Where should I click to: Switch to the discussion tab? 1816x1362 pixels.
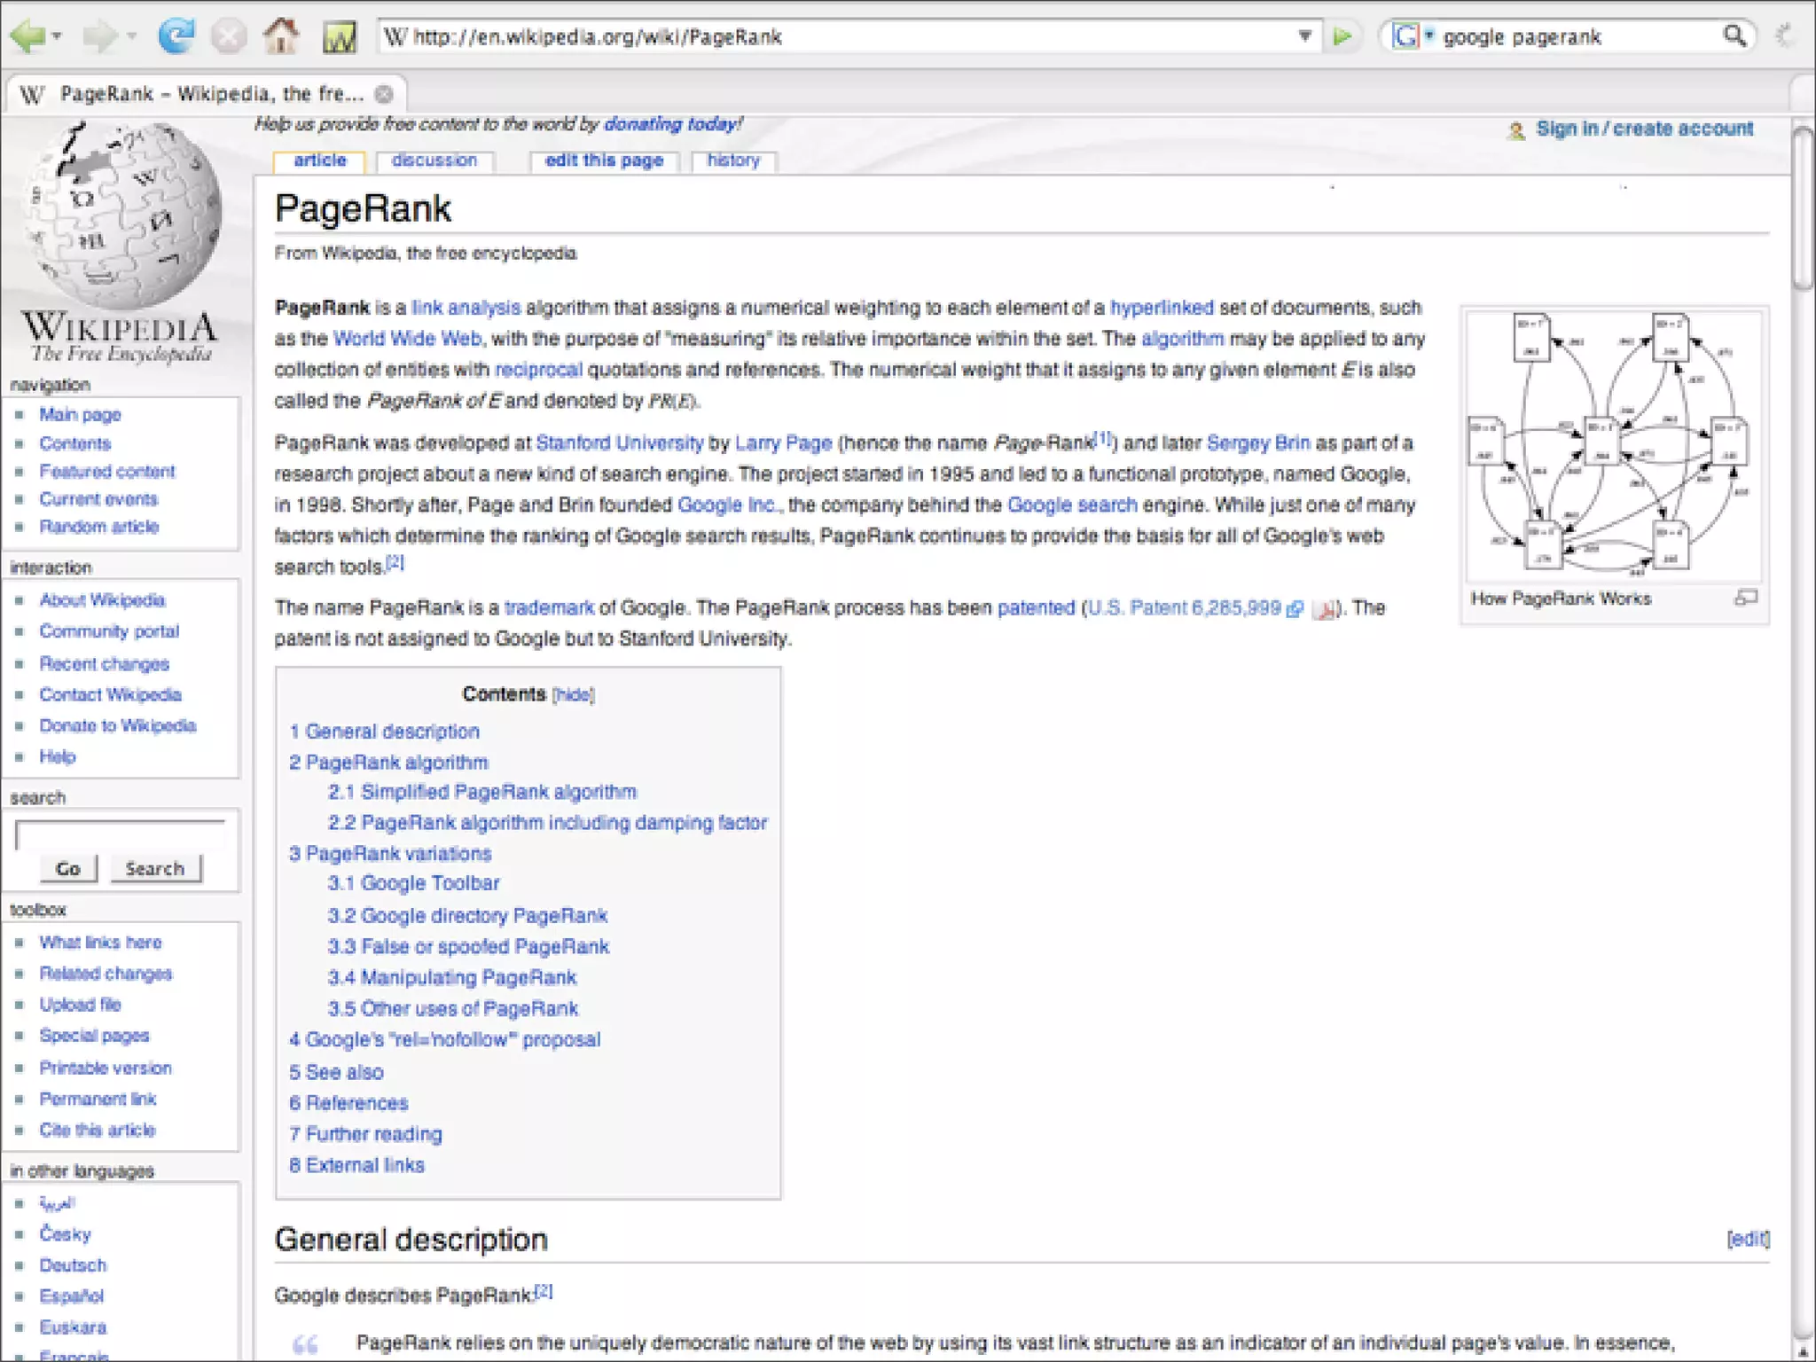434,160
